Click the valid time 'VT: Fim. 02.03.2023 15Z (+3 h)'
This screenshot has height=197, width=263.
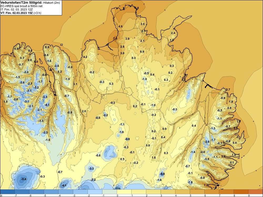tap(21, 13)
